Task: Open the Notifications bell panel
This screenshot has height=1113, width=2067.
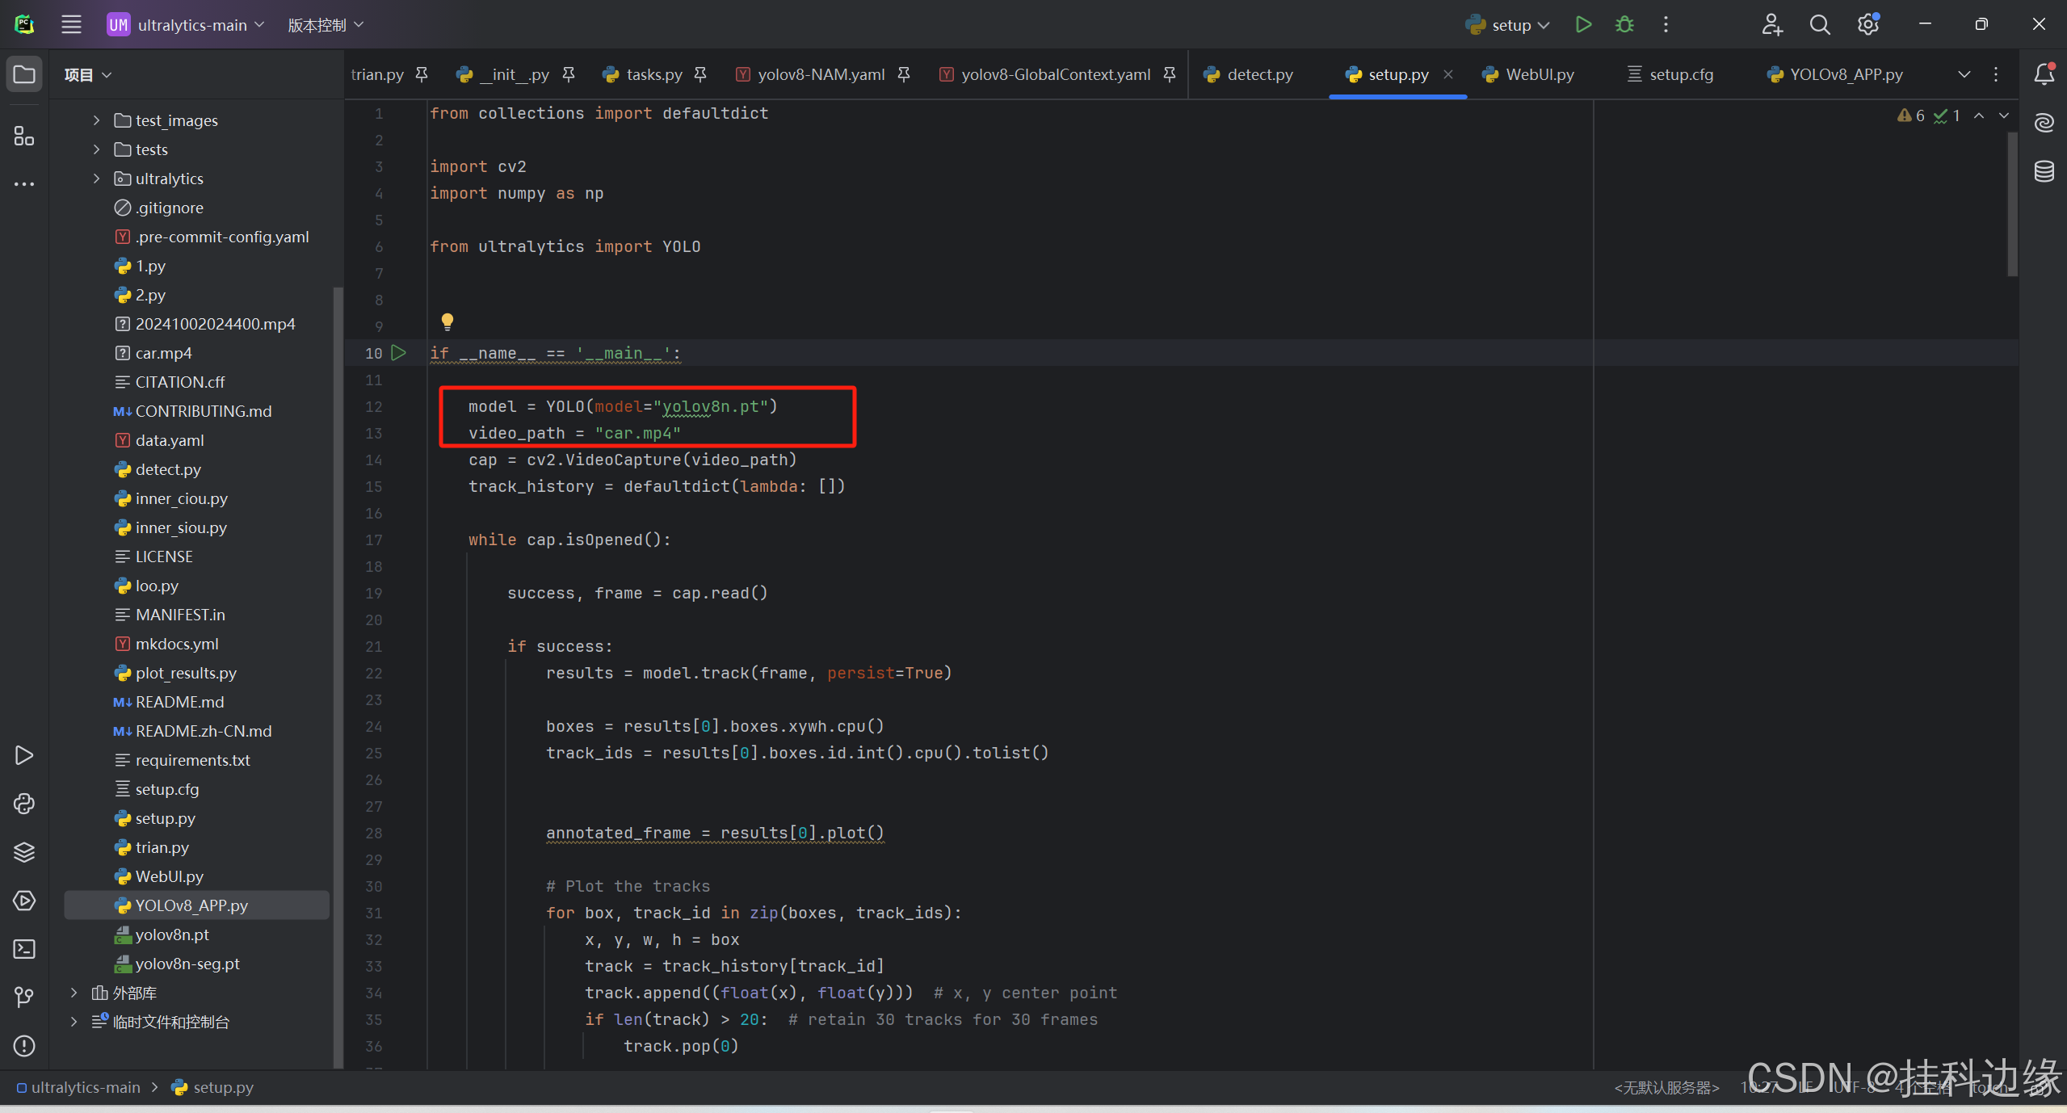Action: pyautogui.click(x=2044, y=74)
